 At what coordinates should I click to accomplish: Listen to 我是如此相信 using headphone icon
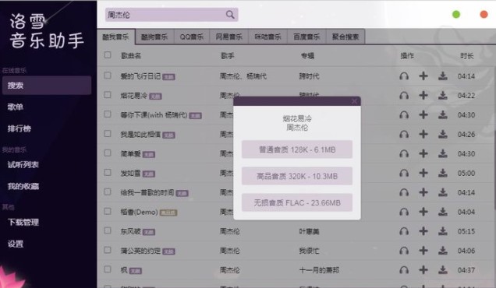[x=404, y=134]
